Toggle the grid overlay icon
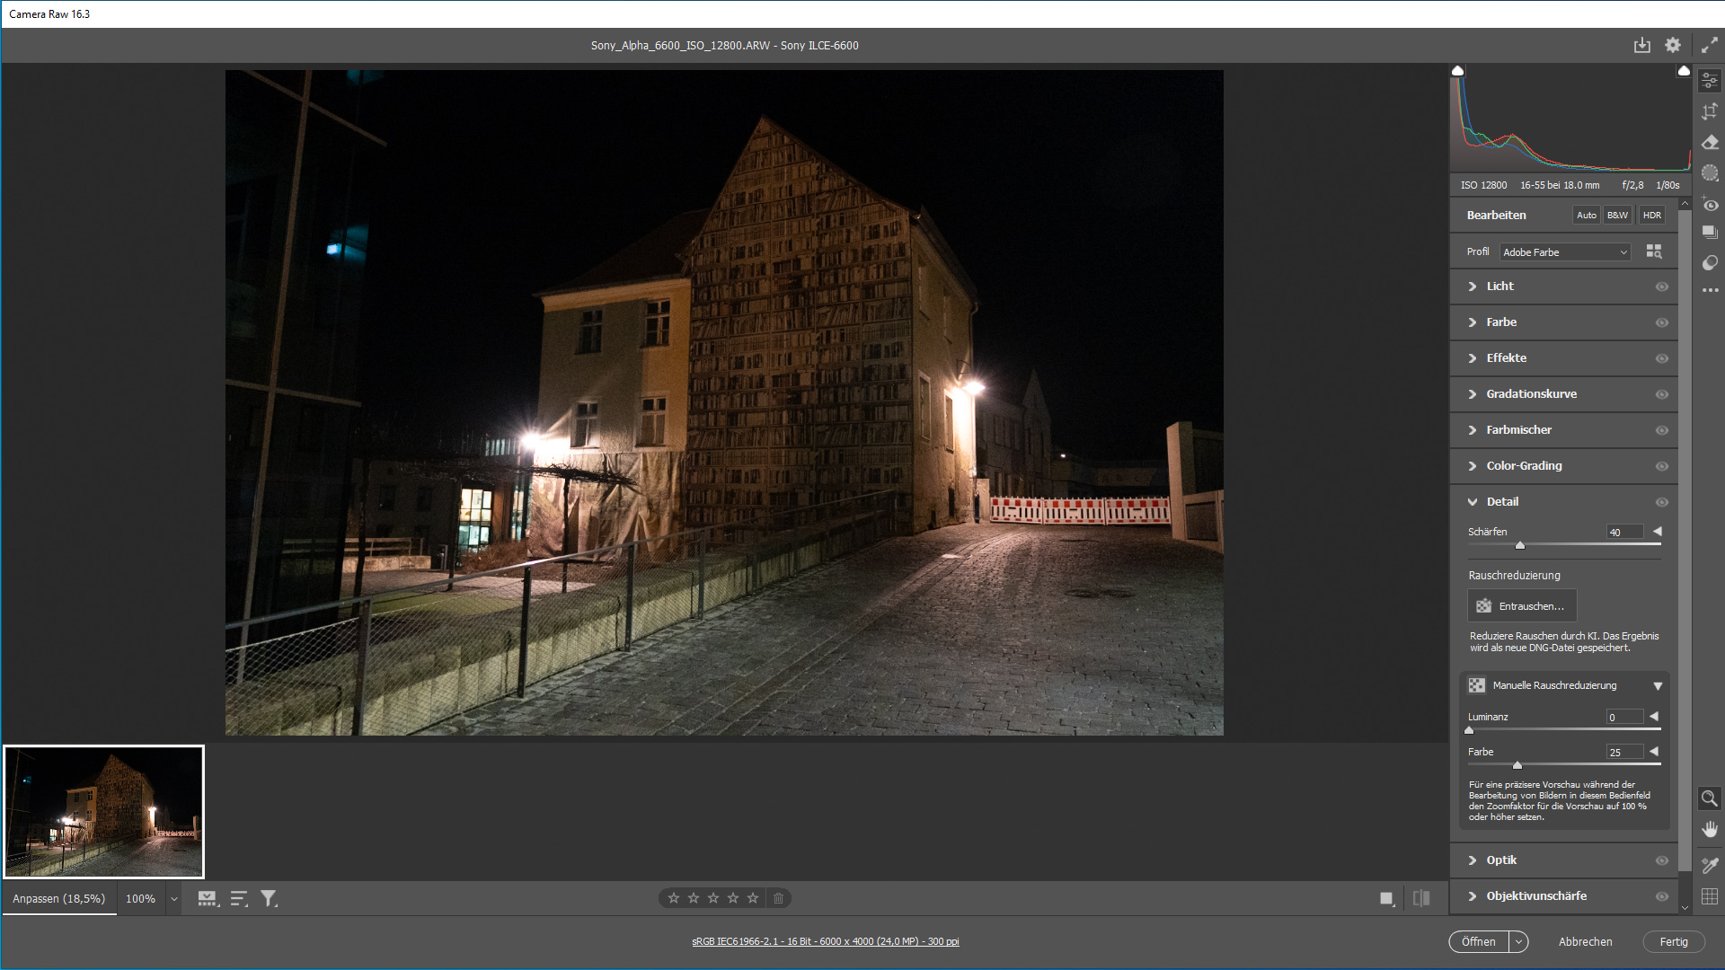The image size is (1725, 970). 1710,895
